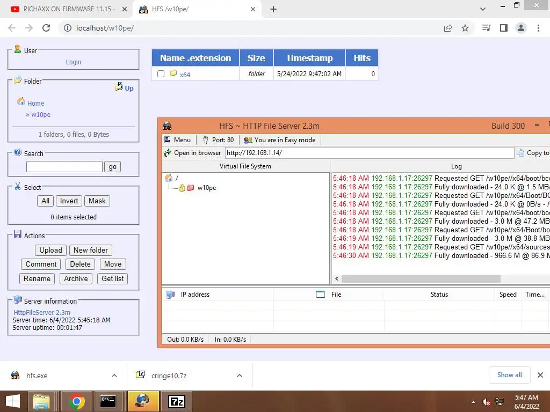Sort by Timestamp column header

tap(309, 58)
